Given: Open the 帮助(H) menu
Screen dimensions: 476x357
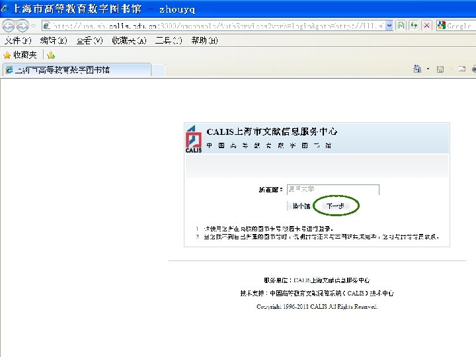Looking at the screenshot, I should tap(204, 40).
